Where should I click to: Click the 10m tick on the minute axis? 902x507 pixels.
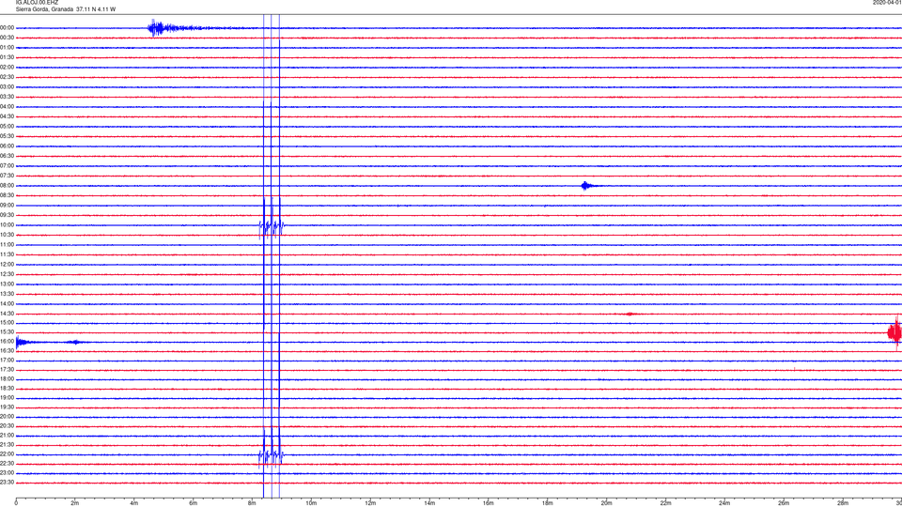click(x=311, y=503)
